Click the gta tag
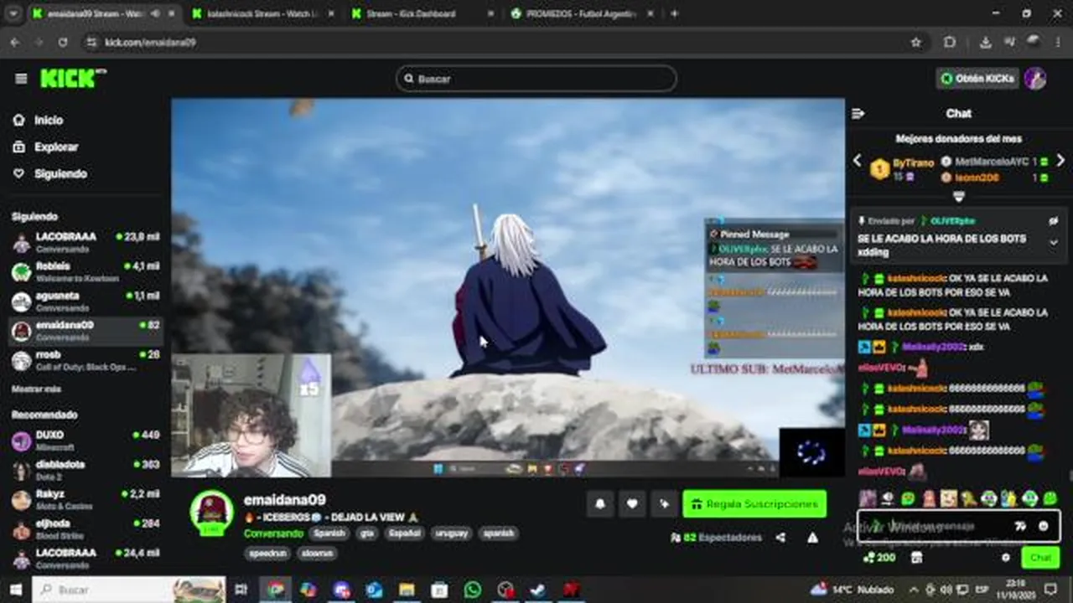 (367, 533)
